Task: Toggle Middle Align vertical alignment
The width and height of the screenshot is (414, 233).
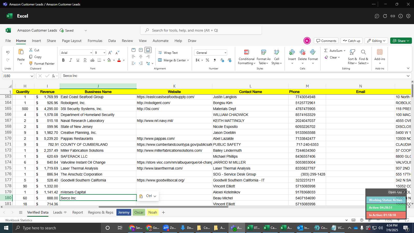Action: [x=141, y=50]
